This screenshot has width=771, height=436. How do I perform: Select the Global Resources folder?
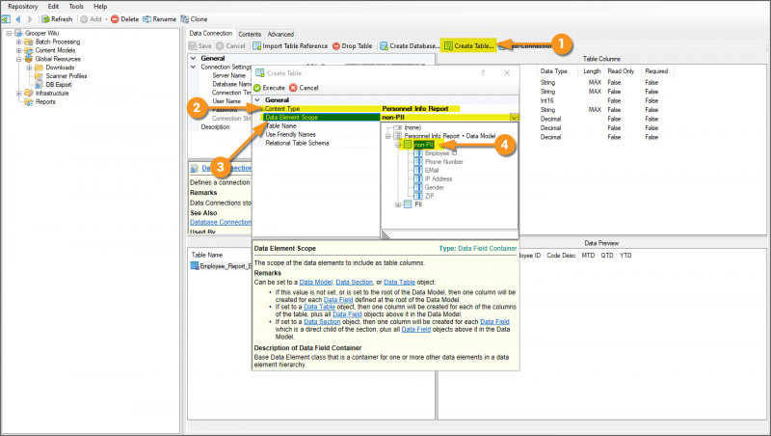58,59
